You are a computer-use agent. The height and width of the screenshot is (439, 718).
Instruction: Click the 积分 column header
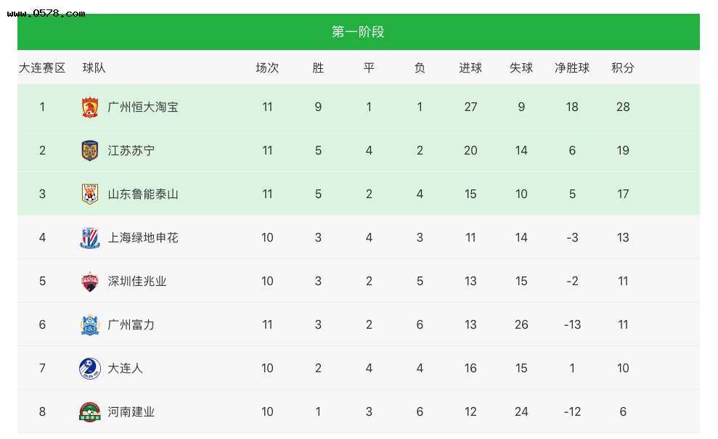click(x=623, y=67)
